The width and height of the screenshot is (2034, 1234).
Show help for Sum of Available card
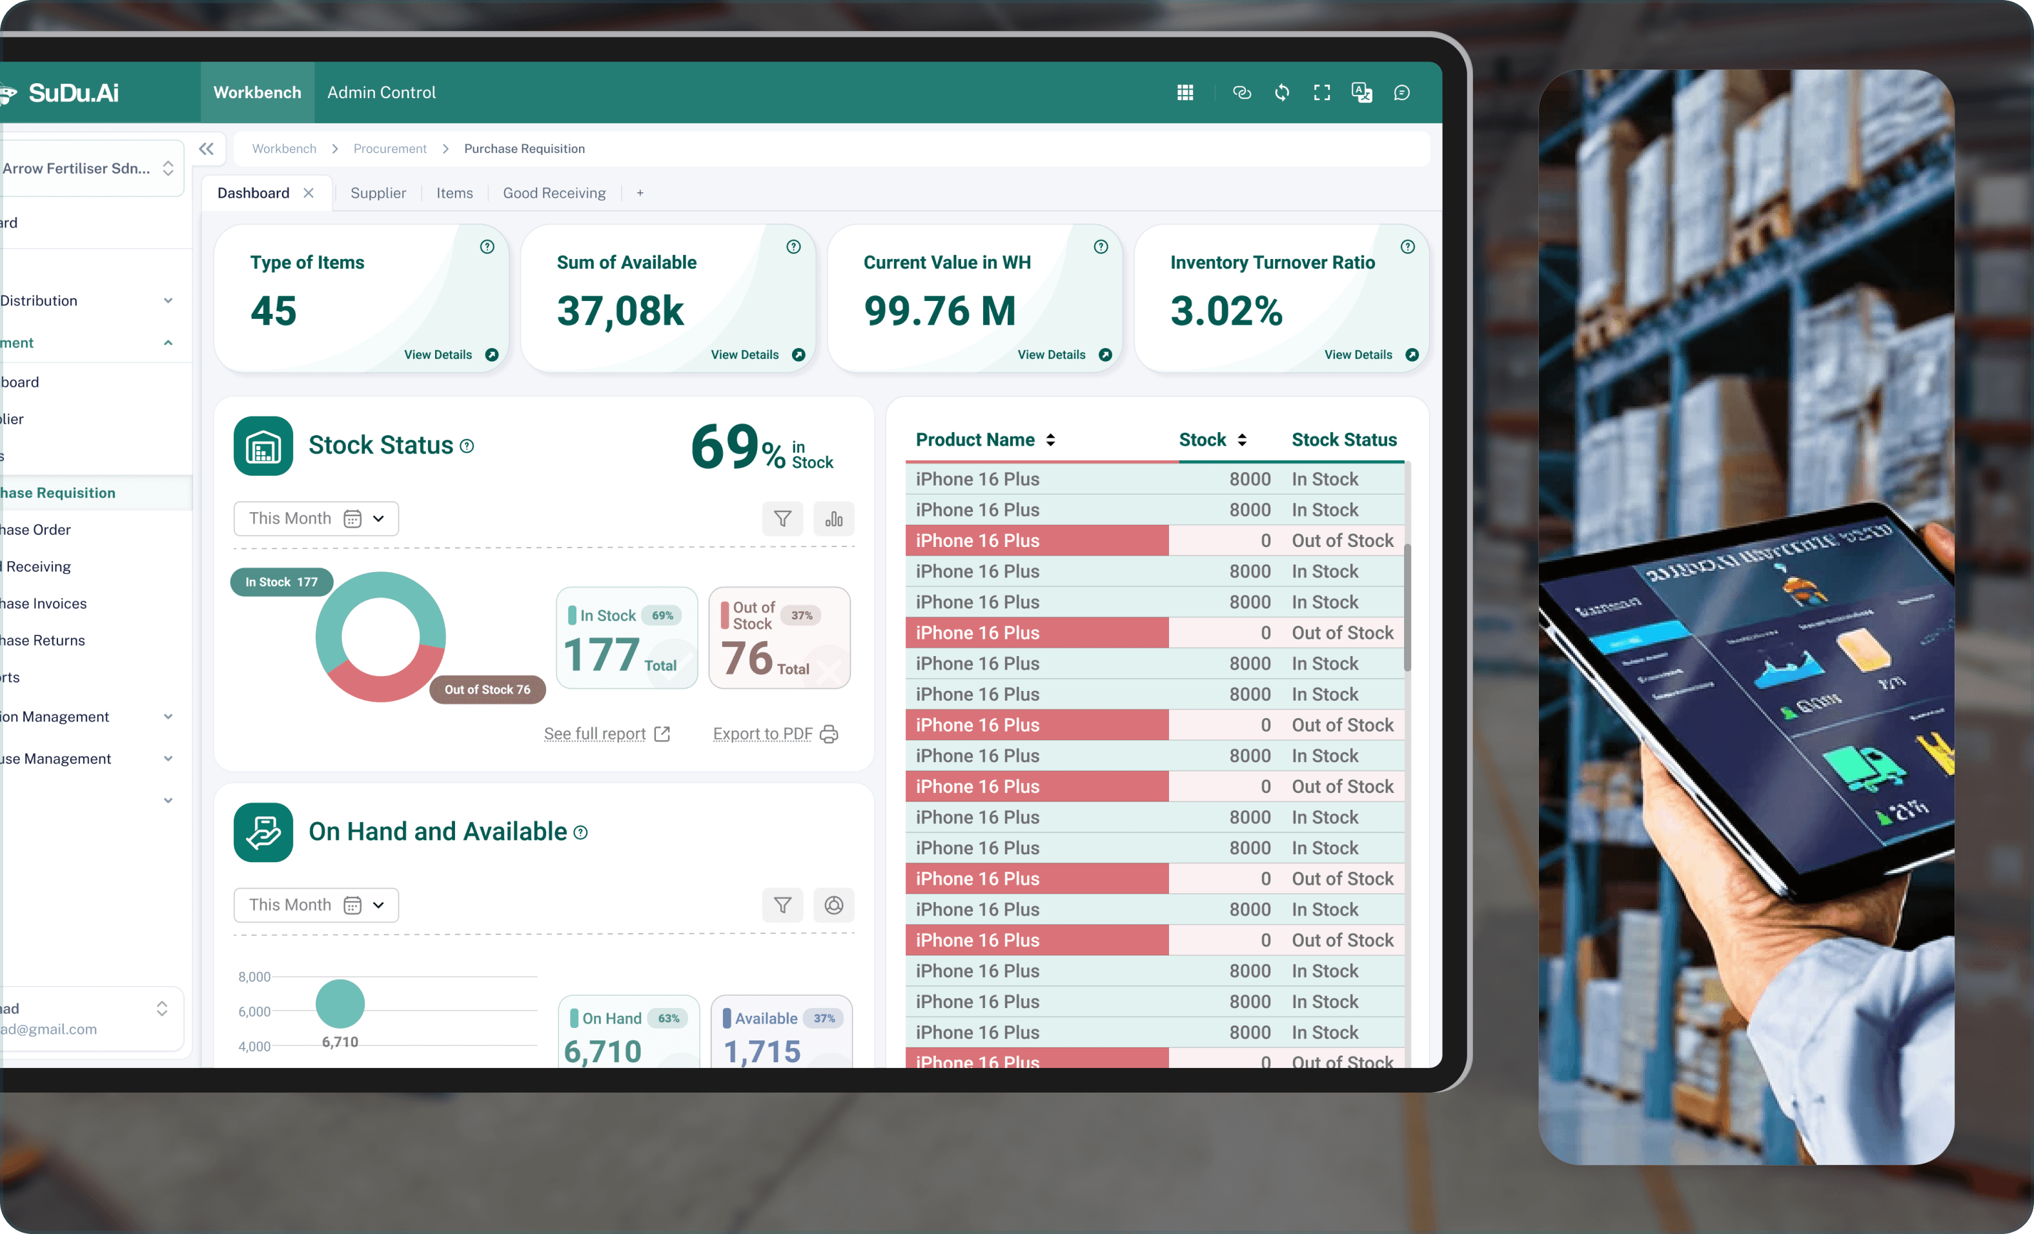(x=793, y=246)
